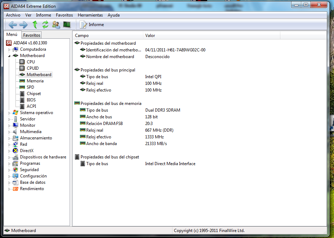Select the ACPI chip icon

(x=22, y=106)
